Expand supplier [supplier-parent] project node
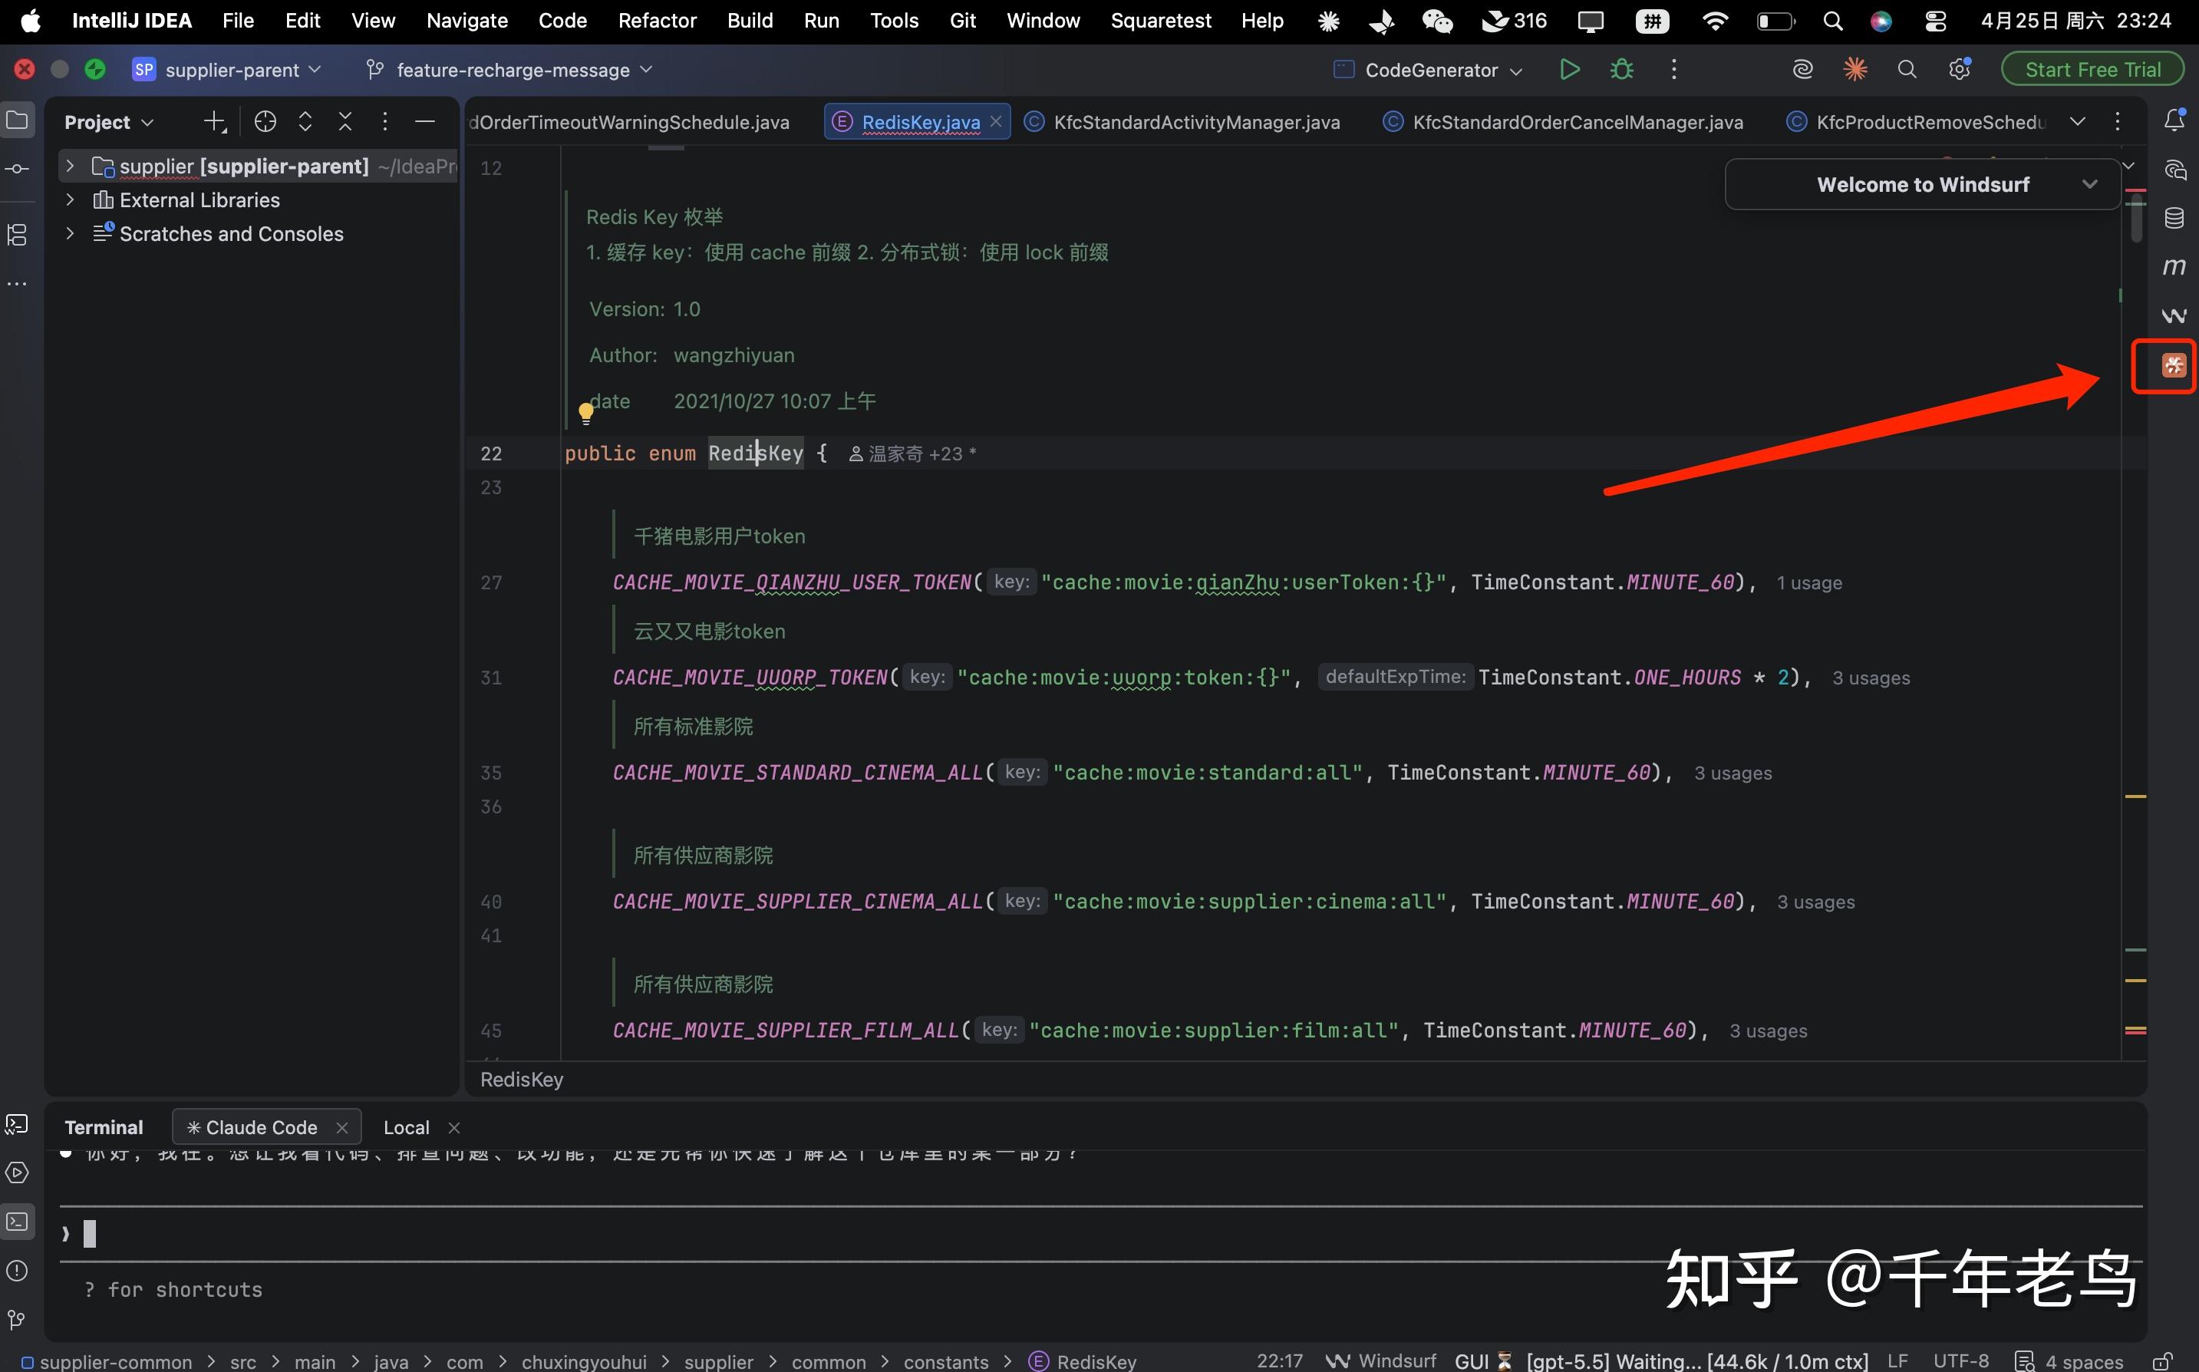This screenshot has width=2199, height=1372. (70, 166)
